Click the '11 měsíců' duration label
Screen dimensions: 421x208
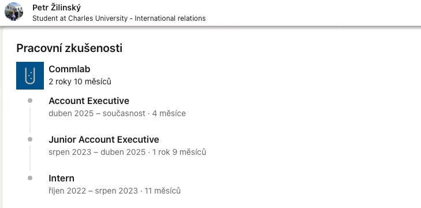(162, 191)
